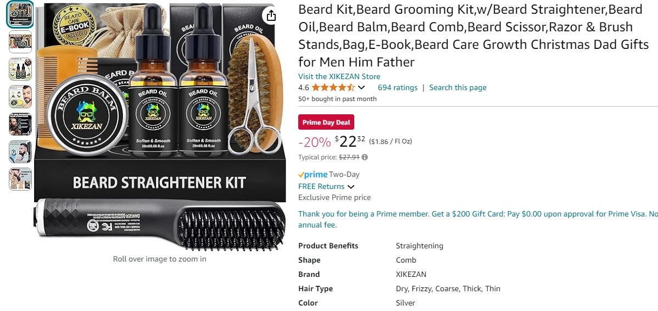Click the product title text
This screenshot has height=311, width=658.
(x=473, y=36)
